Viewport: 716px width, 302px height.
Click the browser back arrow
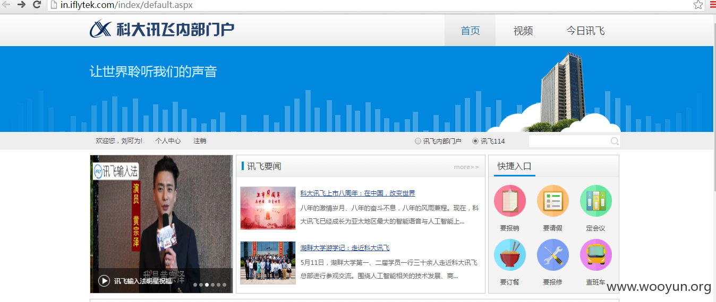(x=6, y=5)
